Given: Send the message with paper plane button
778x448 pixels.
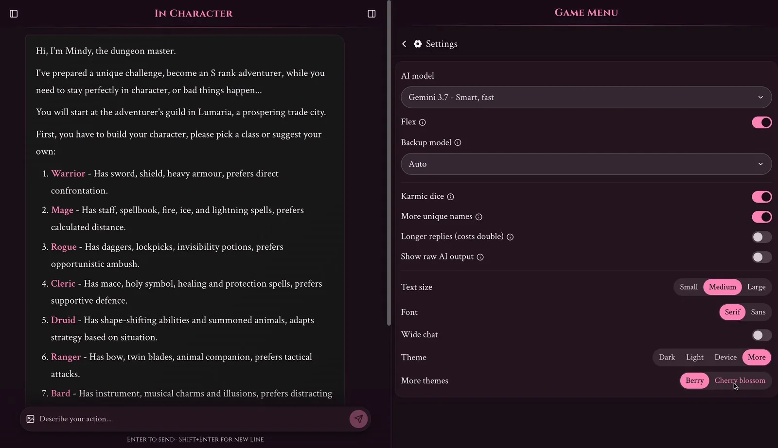Looking at the screenshot, I should pos(358,419).
